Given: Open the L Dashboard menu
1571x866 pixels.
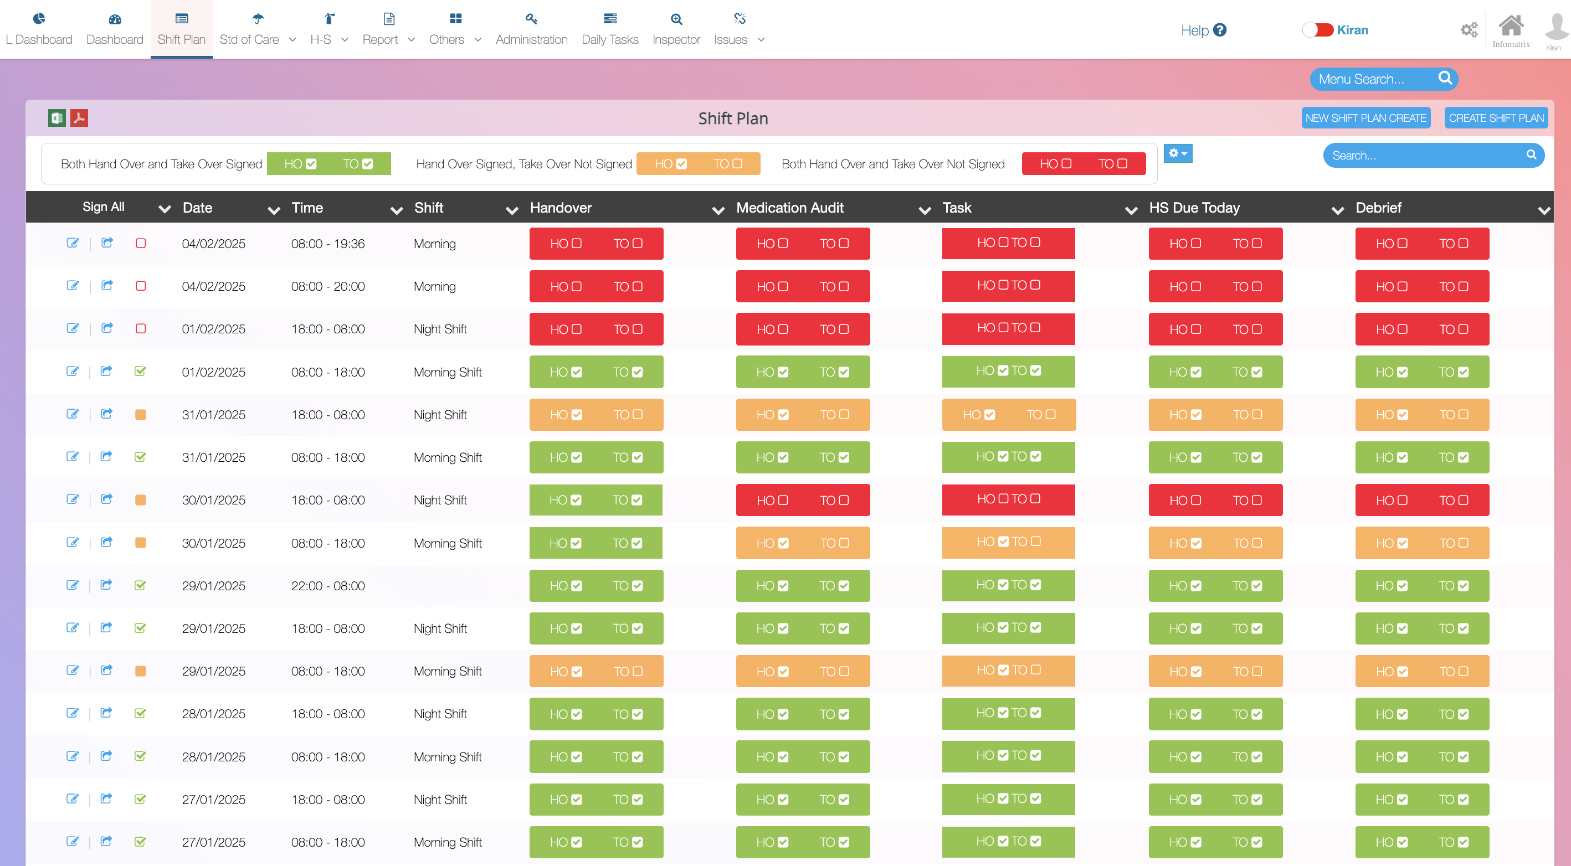Looking at the screenshot, I should 39,29.
